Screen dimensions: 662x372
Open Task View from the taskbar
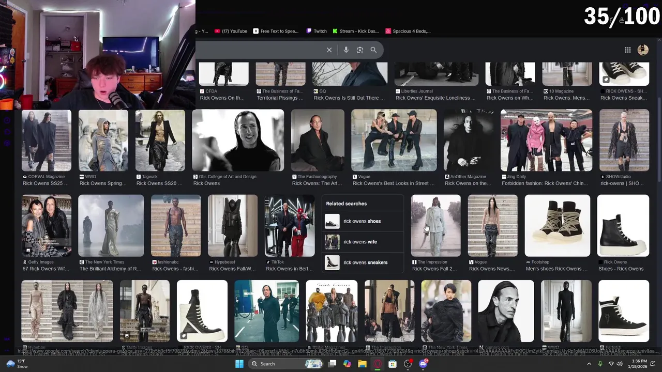click(333, 364)
